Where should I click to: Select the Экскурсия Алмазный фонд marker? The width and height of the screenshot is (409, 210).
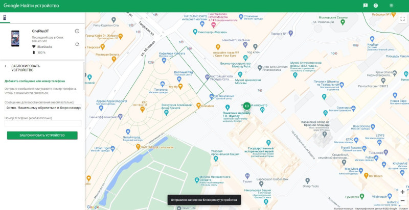click(167, 113)
